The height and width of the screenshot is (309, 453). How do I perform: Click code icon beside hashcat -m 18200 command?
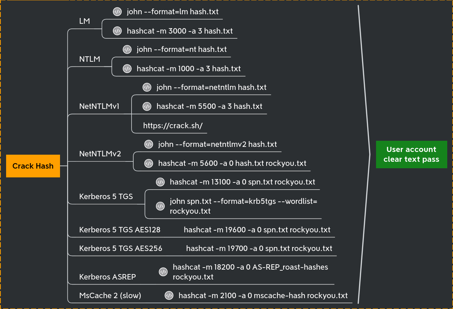click(163, 272)
